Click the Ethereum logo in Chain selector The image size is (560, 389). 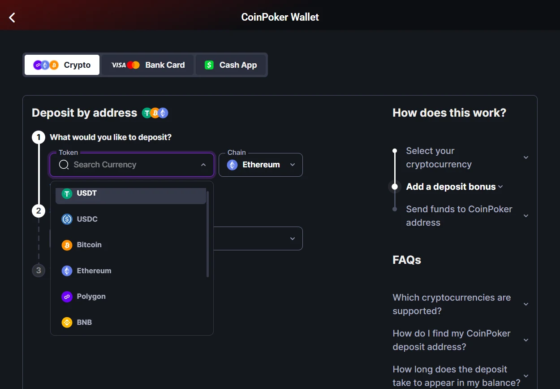tap(232, 165)
